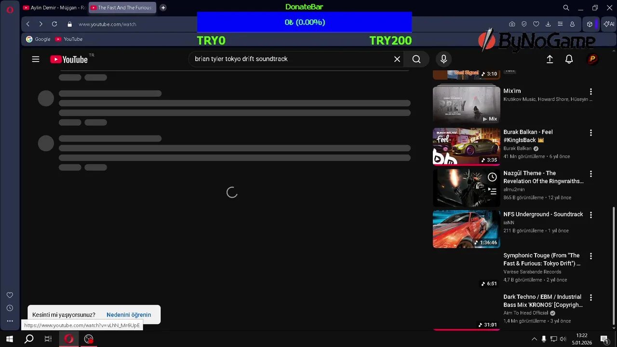617x347 pixels.
Task: Clear the YouTube search query with X
Action: [397, 59]
